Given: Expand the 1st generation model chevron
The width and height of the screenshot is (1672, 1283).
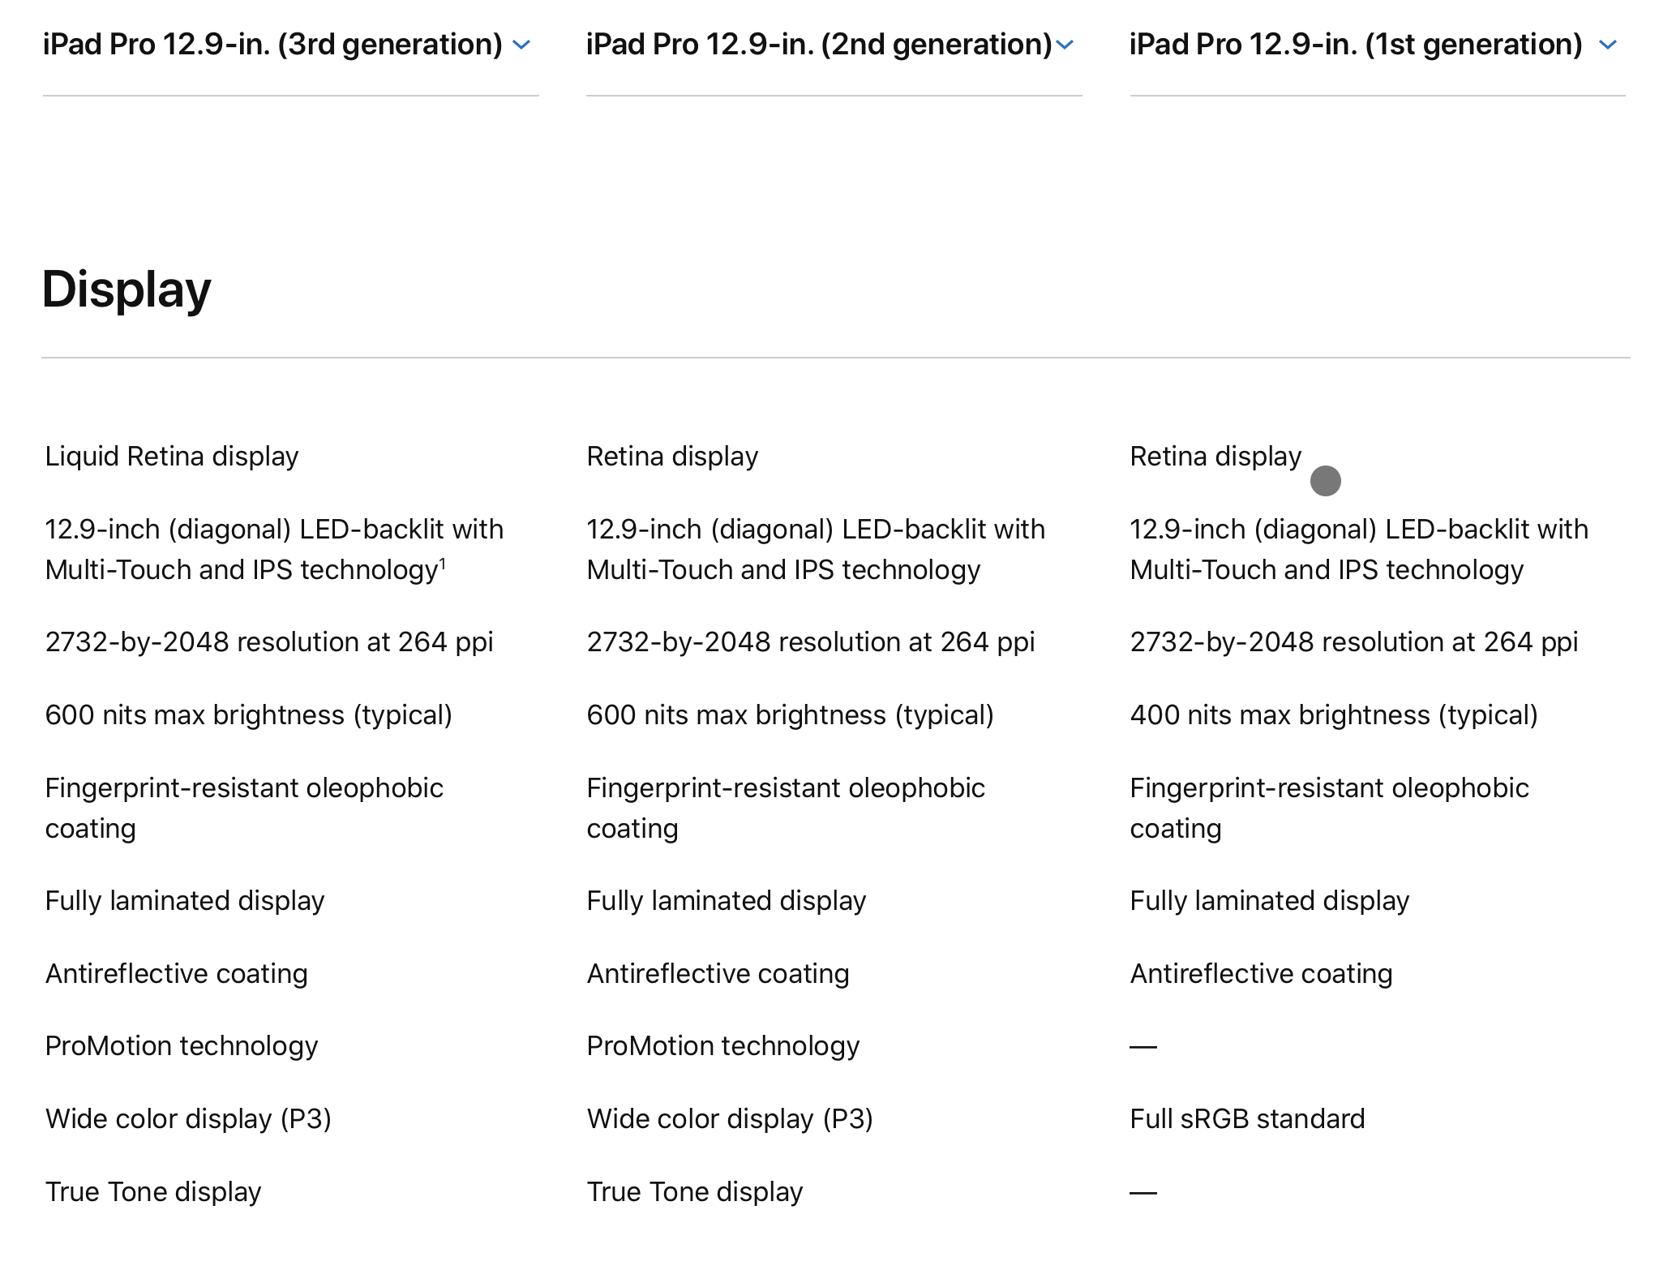Looking at the screenshot, I should click(x=1607, y=45).
